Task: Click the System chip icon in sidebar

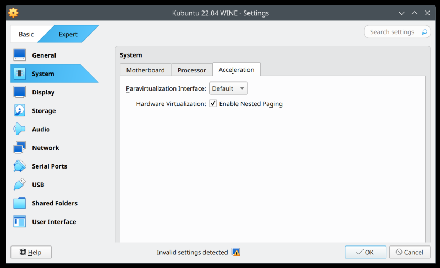Action: pyautogui.click(x=19, y=74)
